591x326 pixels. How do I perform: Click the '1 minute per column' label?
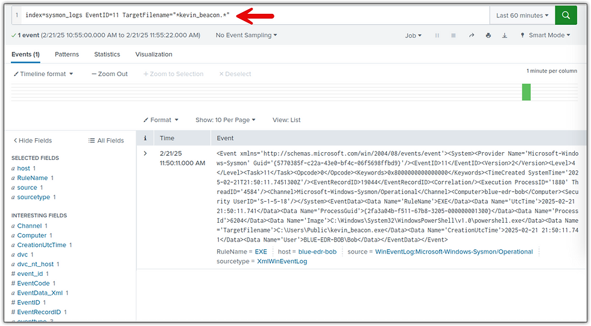coord(551,71)
